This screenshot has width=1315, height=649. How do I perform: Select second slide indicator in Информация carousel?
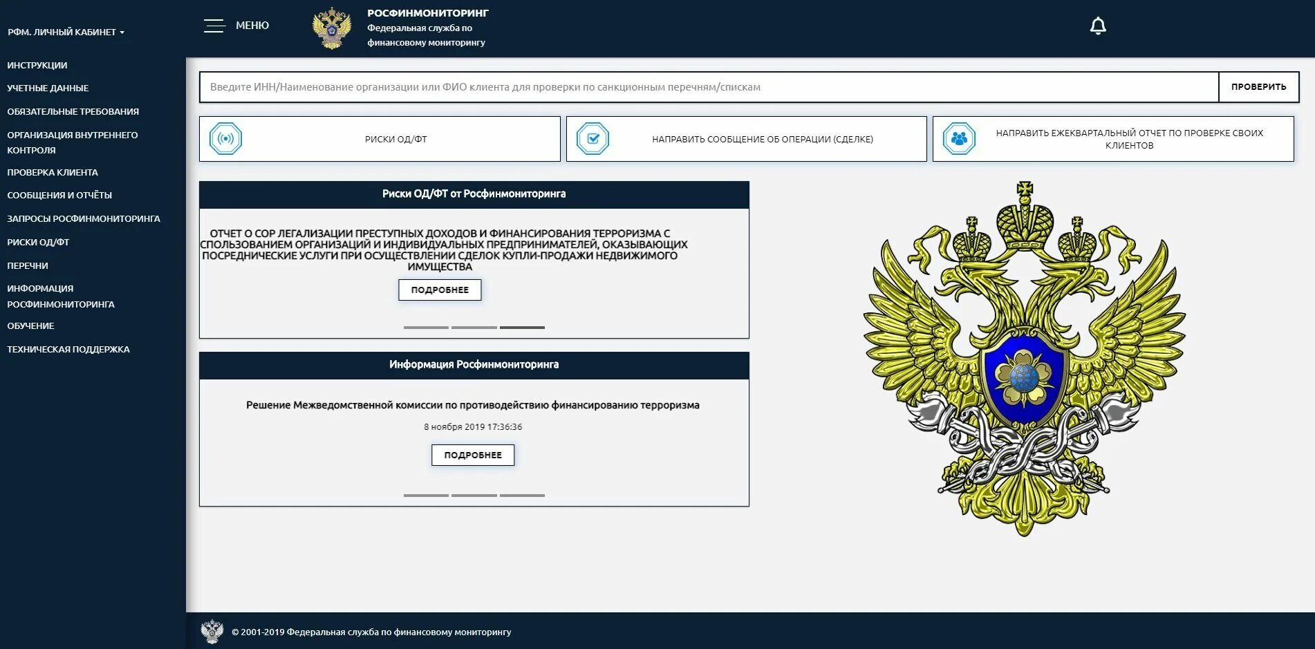474,495
